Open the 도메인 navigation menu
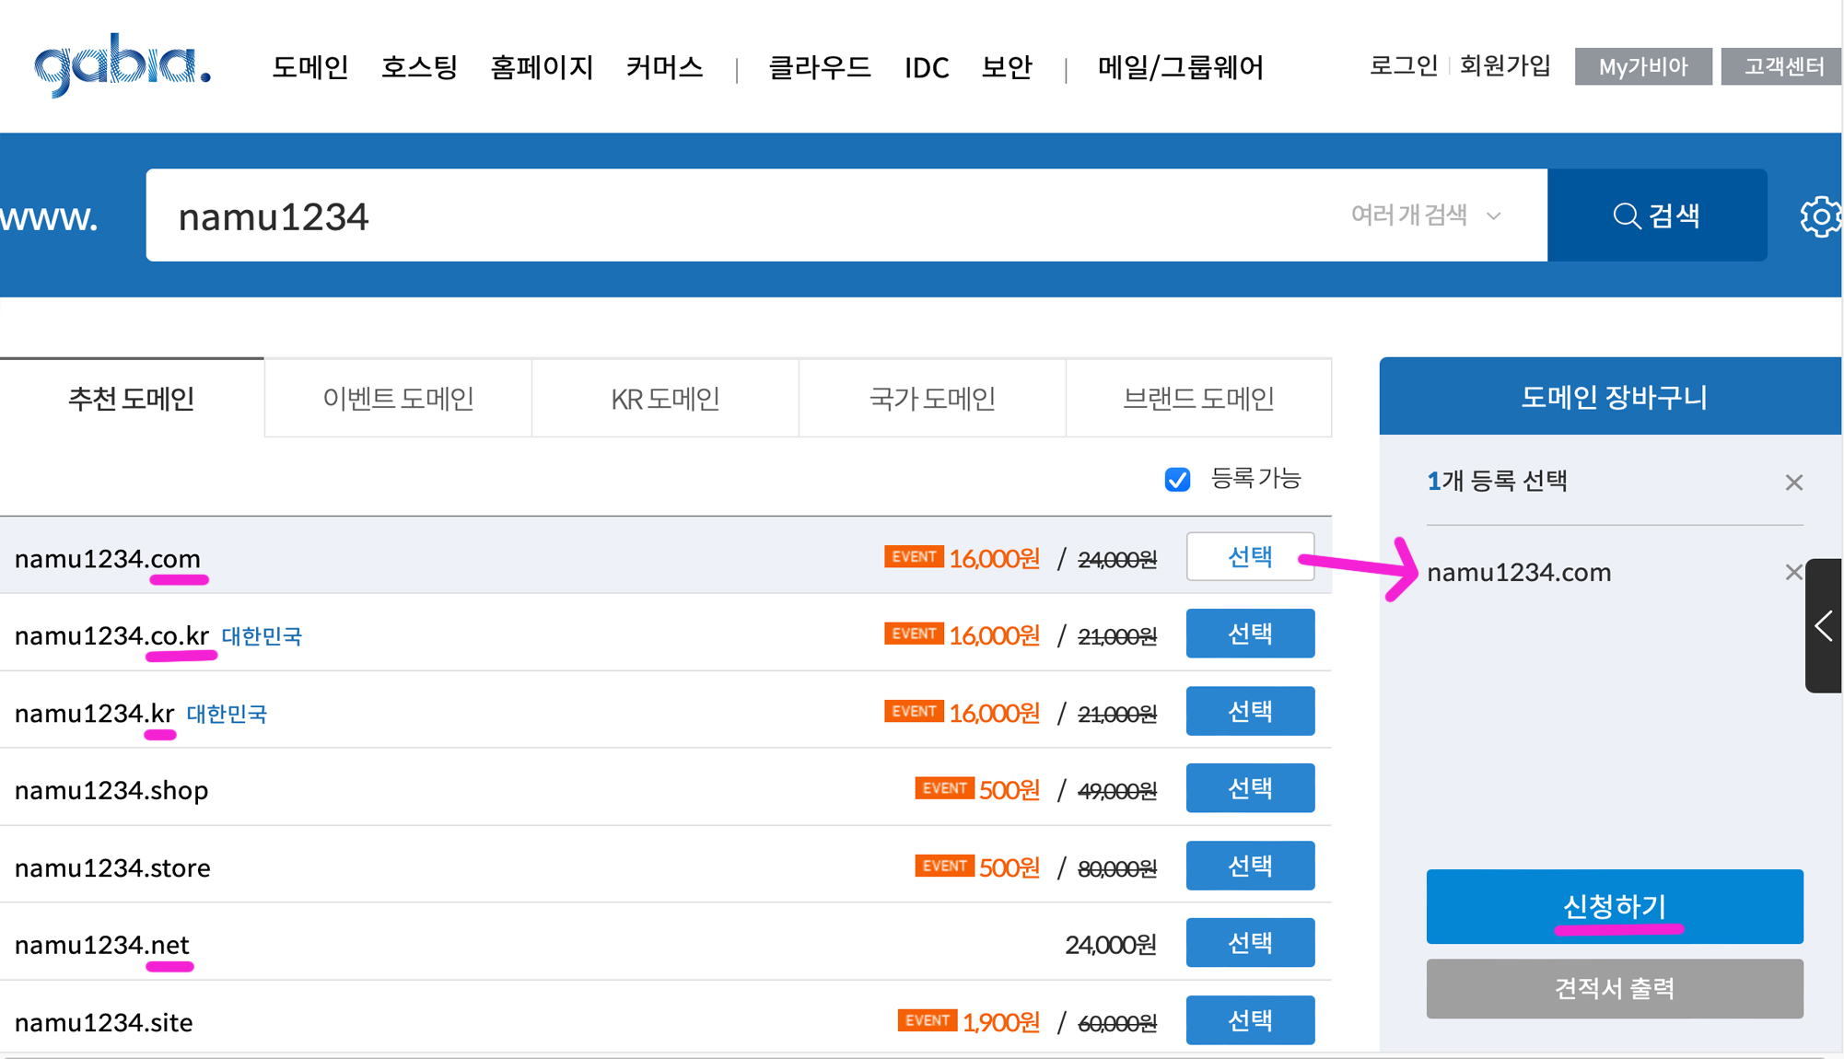1844x1059 pixels. pos(310,67)
